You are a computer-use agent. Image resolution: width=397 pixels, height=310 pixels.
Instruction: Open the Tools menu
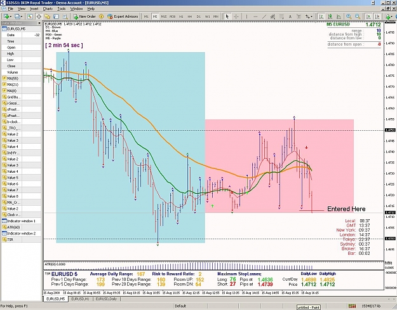point(61,9)
